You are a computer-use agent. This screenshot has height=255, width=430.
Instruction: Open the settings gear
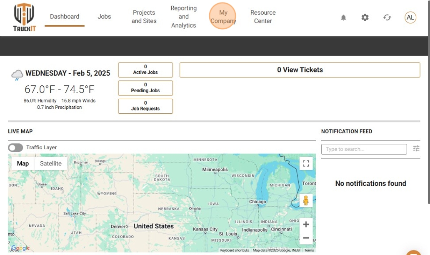click(x=365, y=17)
